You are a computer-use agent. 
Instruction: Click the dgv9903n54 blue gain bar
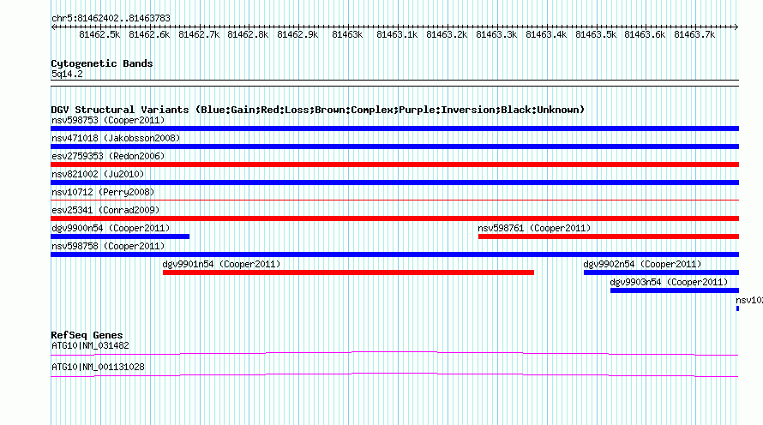click(x=675, y=290)
